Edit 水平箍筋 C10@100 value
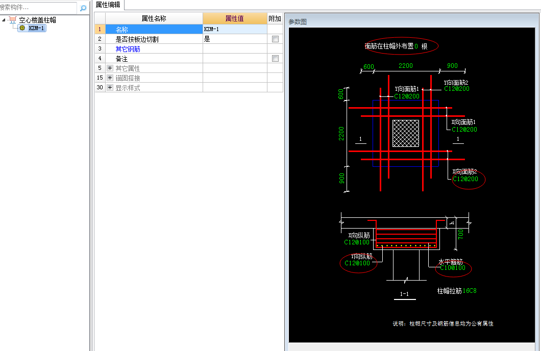 coord(453,267)
